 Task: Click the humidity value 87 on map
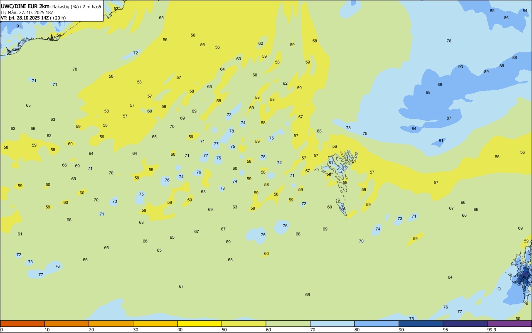[449, 118]
